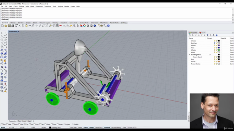Click the layer Filter funnel icon

click(208, 35)
